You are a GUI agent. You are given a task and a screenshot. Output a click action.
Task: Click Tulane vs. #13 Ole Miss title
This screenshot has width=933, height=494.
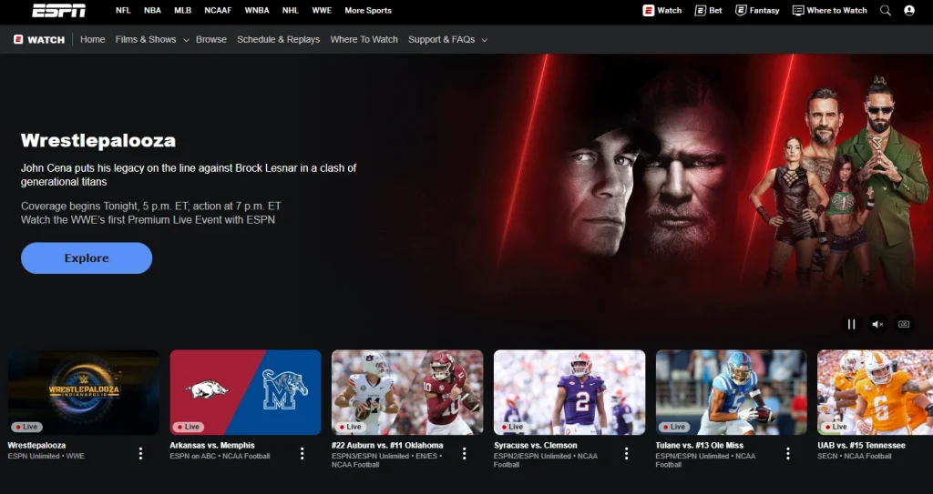pos(700,445)
